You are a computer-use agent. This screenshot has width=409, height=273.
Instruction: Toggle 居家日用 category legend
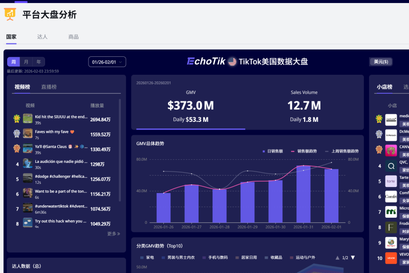(x=246, y=258)
